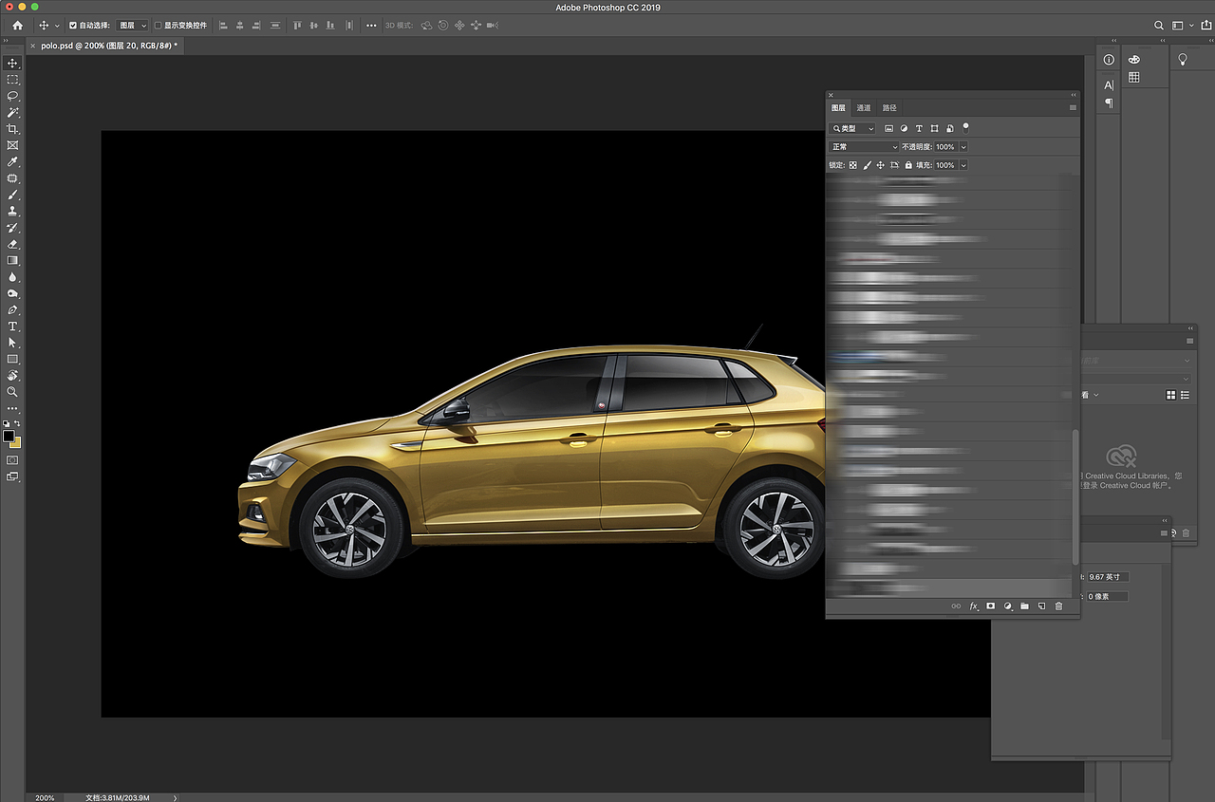This screenshot has height=802, width=1215.
Task: Select the Rectangular Marquee tool
Action: click(x=12, y=80)
